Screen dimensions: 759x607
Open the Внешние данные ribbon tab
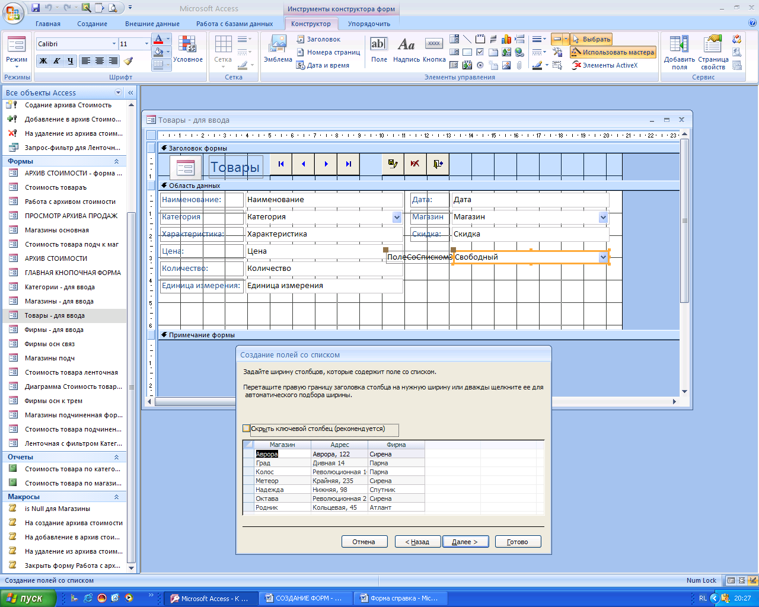pyautogui.click(x=152, y=24)
